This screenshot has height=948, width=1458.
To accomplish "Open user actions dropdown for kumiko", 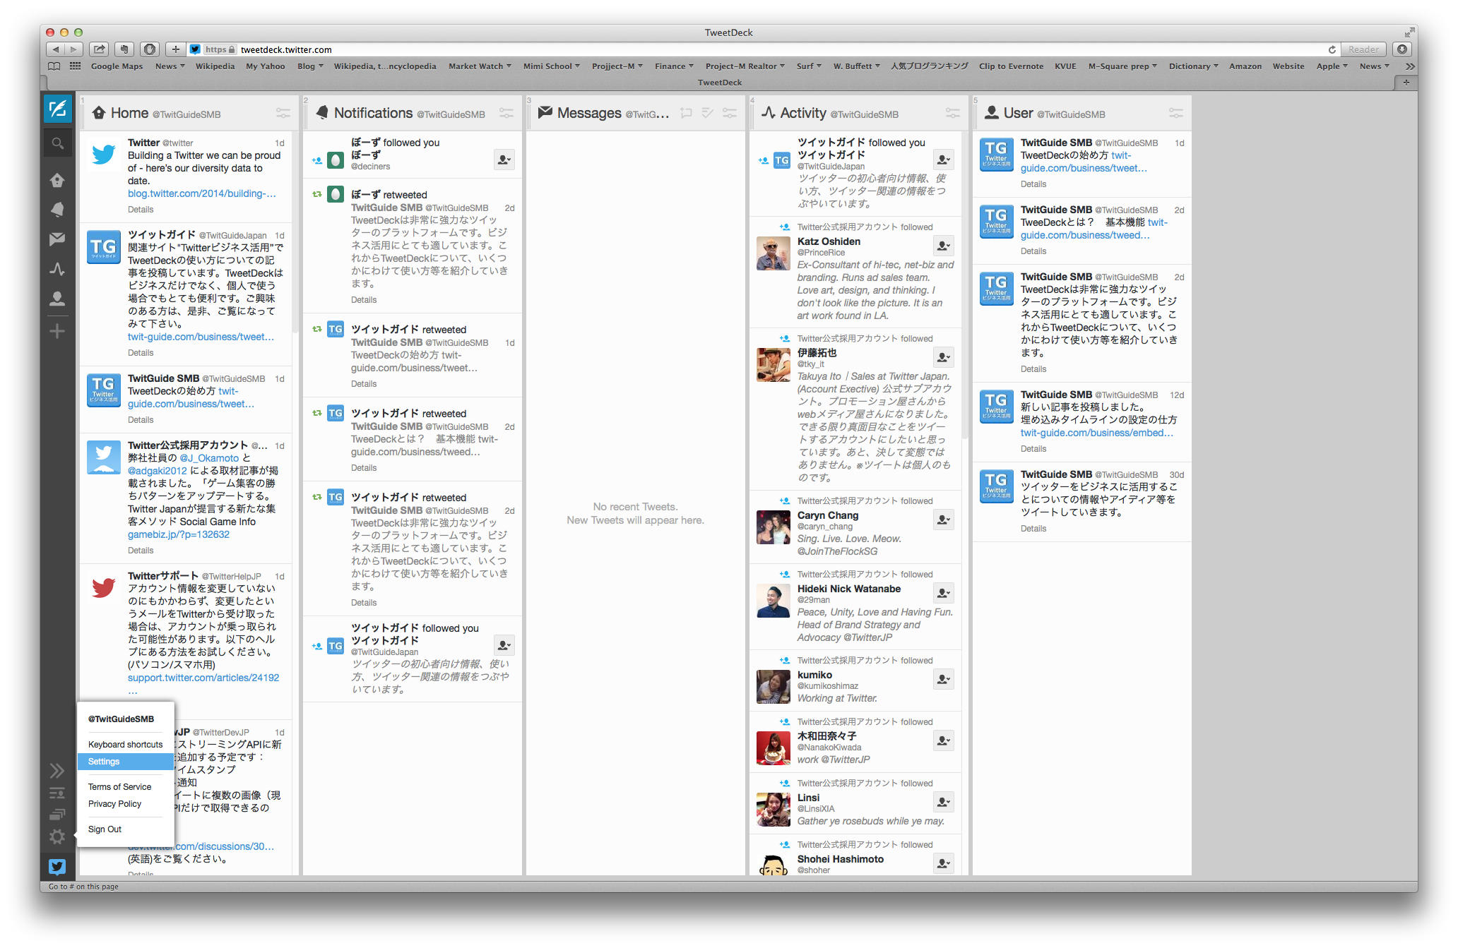I will [943, 679].
